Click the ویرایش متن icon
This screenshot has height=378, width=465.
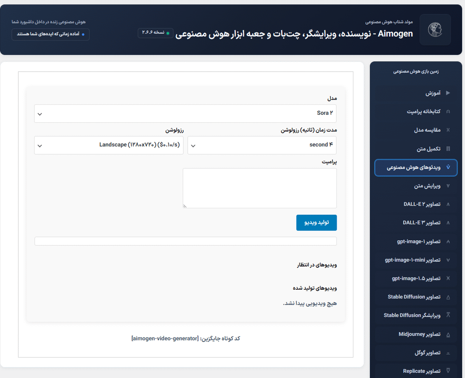point(449,186)
